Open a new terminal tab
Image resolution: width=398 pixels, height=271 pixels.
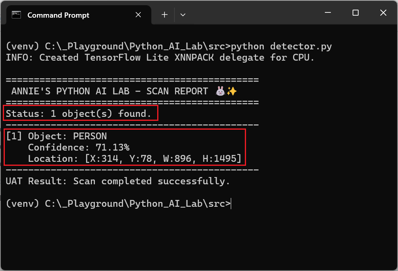(164, 15)
